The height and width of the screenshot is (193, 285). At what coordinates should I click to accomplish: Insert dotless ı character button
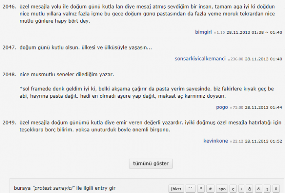point(241,189)
